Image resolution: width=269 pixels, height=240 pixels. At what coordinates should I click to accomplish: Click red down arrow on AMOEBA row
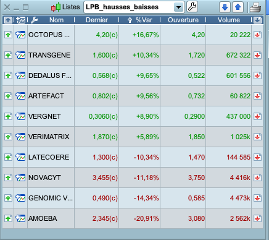[257, 218]
